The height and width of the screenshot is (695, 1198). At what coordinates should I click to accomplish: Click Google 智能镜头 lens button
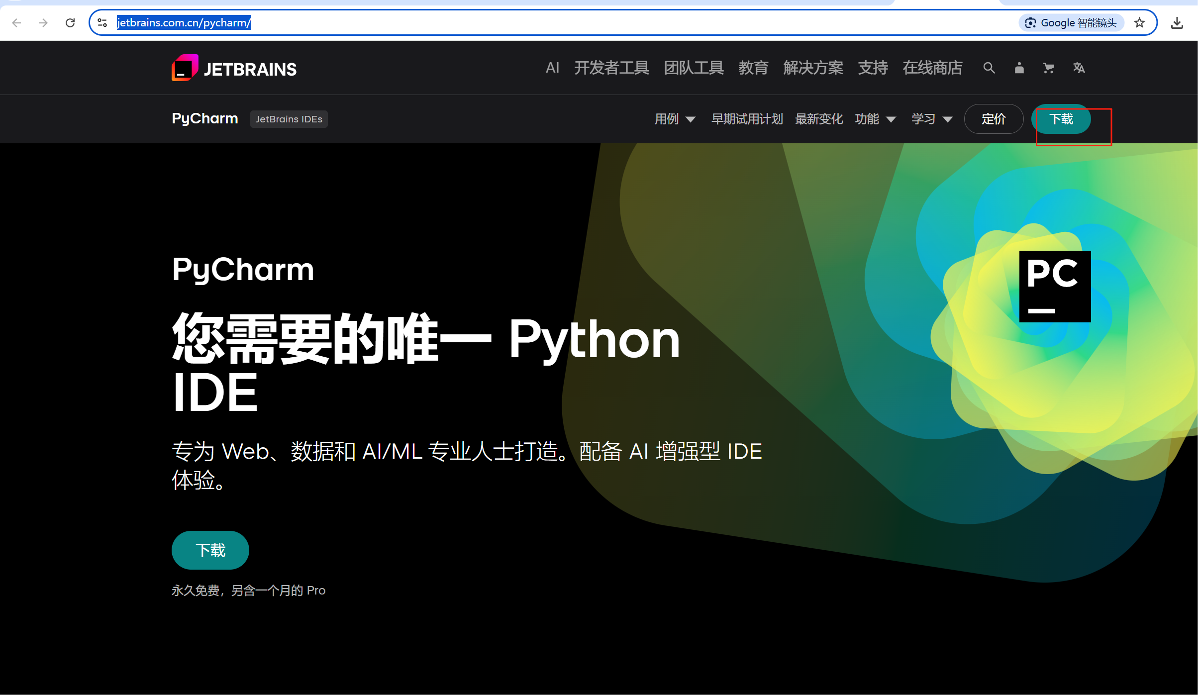[x=1072, y=23]
